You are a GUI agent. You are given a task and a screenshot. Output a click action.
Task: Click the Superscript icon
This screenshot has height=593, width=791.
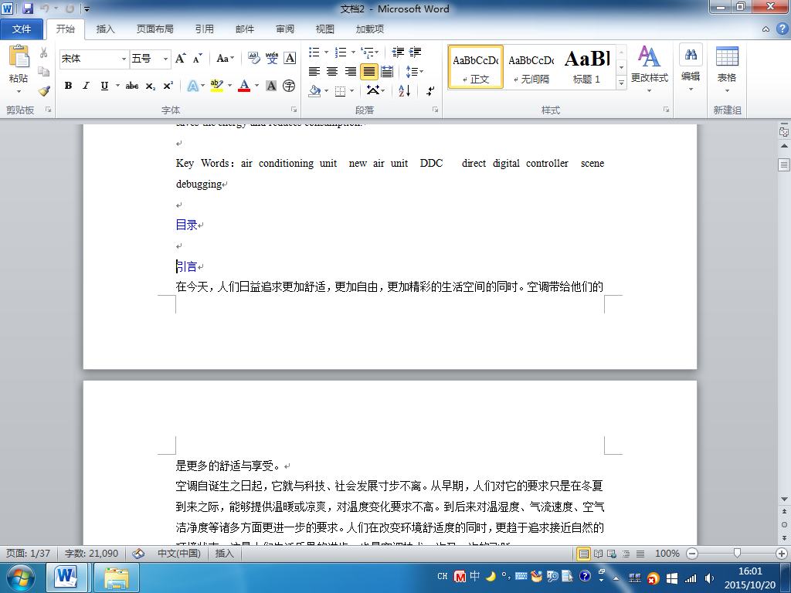168,86
